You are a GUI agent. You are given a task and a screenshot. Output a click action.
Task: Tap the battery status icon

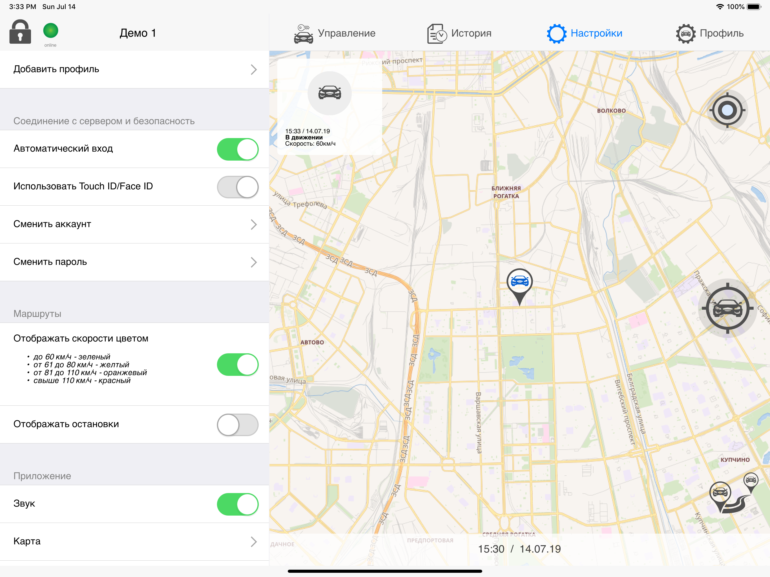[x=754, y=6]
